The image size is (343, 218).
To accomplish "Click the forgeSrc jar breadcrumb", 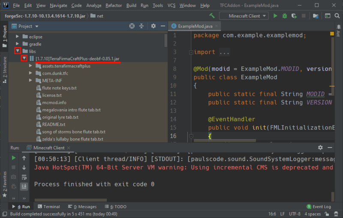I will [45, 16].
